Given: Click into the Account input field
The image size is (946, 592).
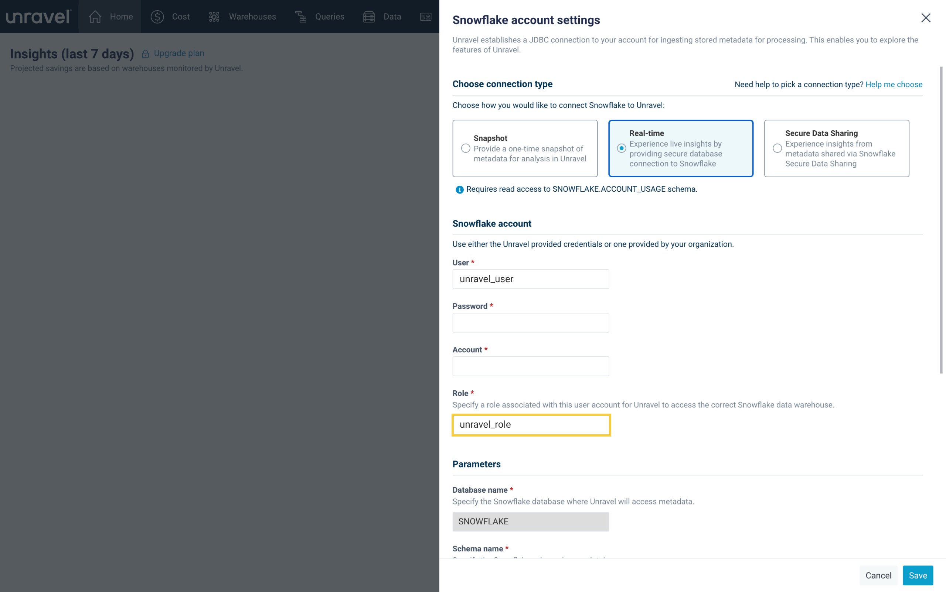Looking at the screenshot, I should click(x=530, y=366).
